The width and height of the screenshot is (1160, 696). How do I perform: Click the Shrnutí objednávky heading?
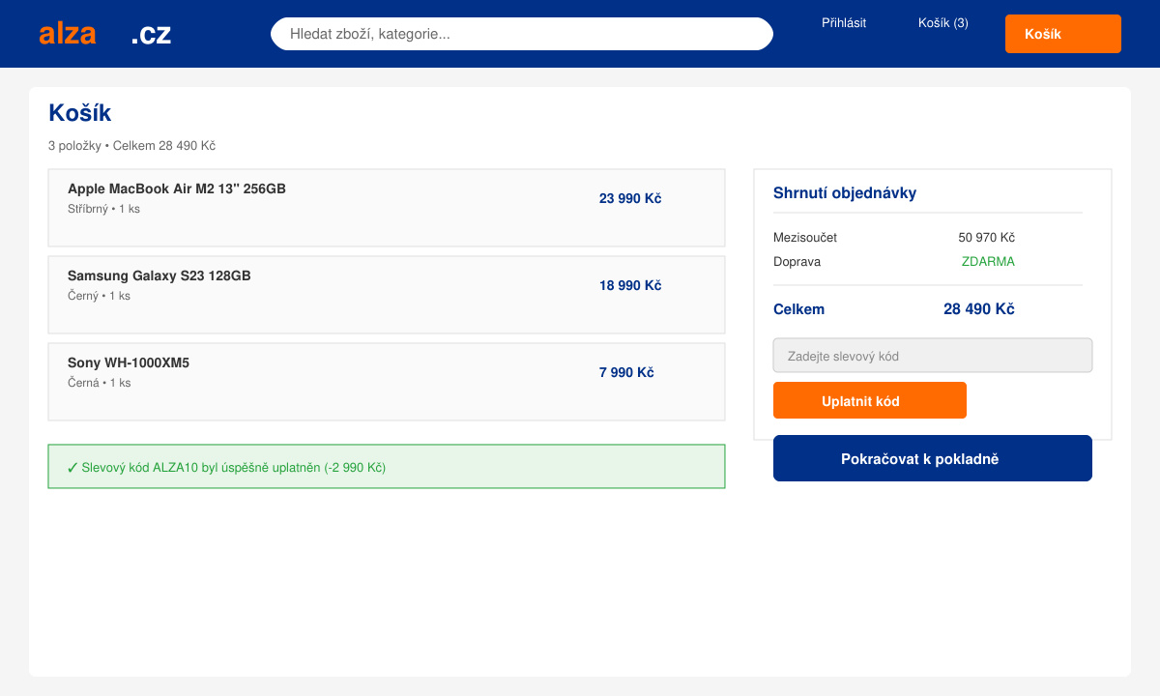tap(845, 192)
